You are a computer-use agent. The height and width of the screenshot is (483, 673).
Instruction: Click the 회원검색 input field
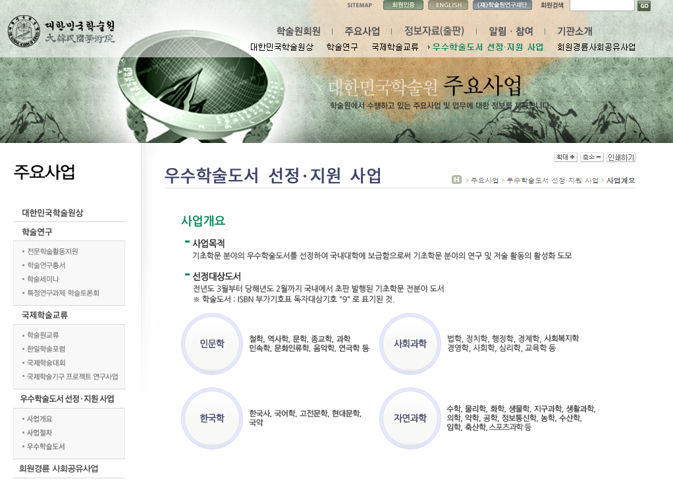tap(601, 6)
